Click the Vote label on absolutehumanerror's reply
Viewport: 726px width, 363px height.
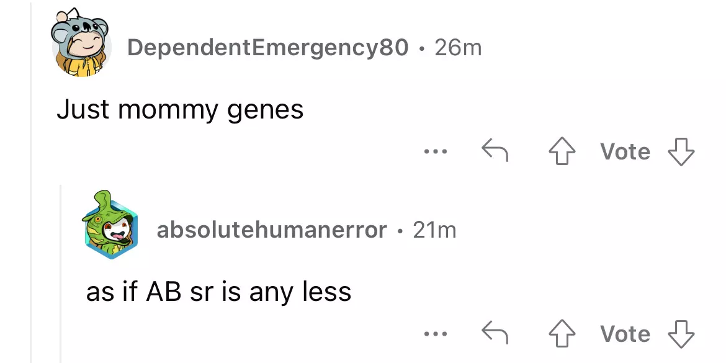(625, 334)
